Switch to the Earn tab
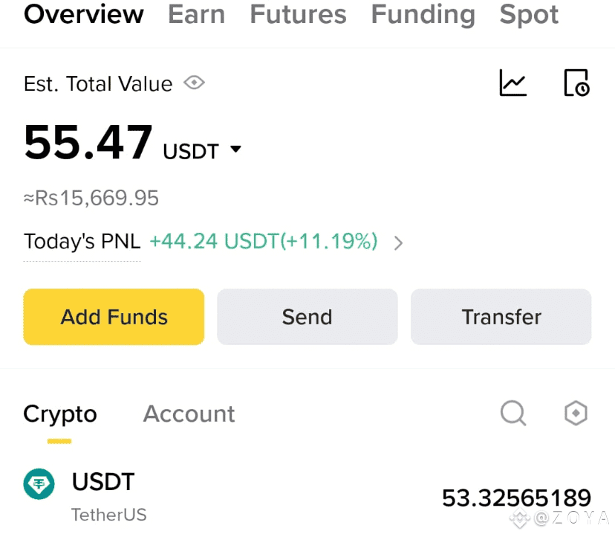Viewport: 615px width, 537px height. (x=196, y=15)
